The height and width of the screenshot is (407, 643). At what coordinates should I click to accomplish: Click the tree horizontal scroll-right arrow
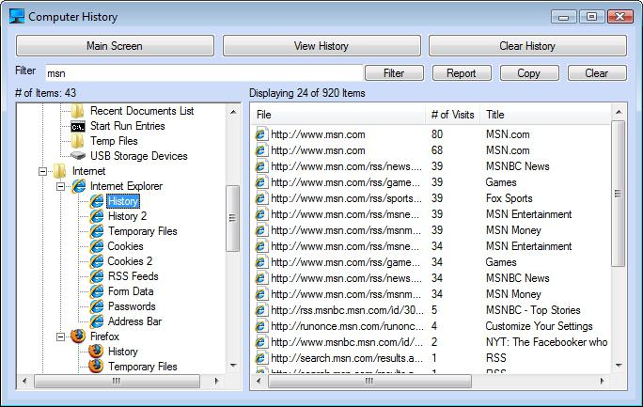coord(216,381)
